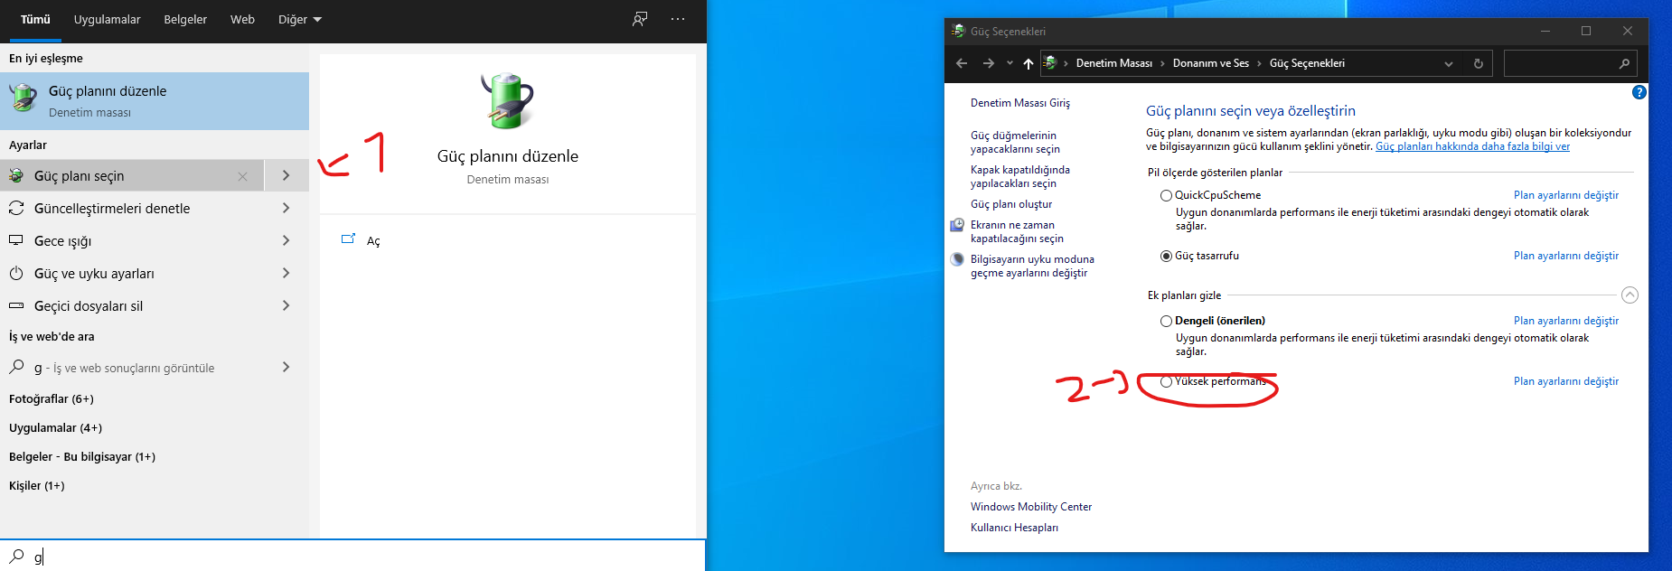Collapse the Ek planları gizle section
The width and height of the screenshot is (1672, 571).
tap(1630, 295)
